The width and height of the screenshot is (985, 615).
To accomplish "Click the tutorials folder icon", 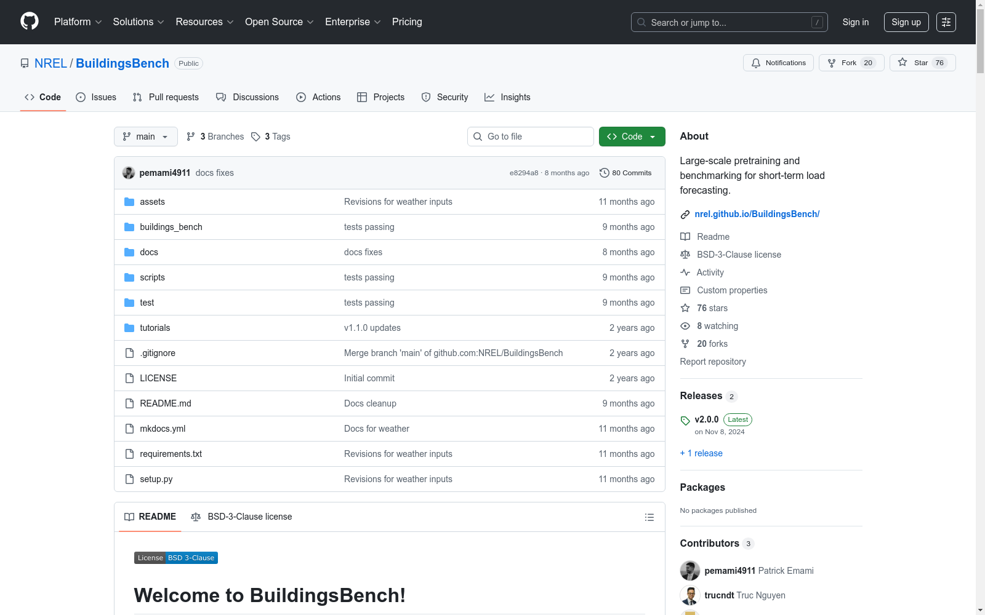I will (129, 328).
